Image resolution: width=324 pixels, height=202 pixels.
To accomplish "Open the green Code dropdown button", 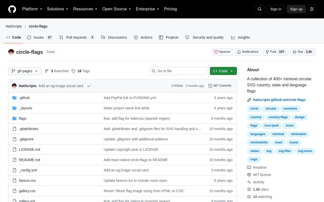I will [x=223, y=71].
